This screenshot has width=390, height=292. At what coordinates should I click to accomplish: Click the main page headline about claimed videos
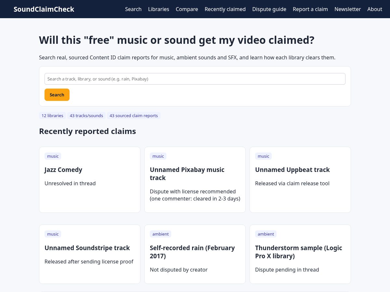(177, 40)
